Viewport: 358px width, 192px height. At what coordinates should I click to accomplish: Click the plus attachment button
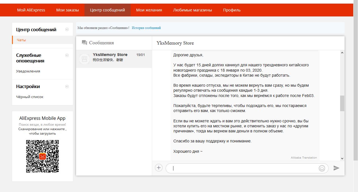[x=159, y=168]
